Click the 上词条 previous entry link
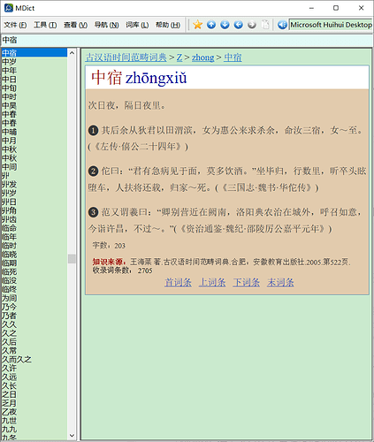The height and width of the screenshot is (442, 374). coord(212,282)
